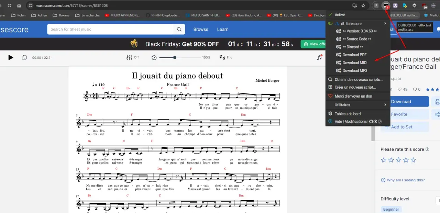Expand the Utilitaires submenu
Viewport: 440px width, 213px height.
(358, 105)
